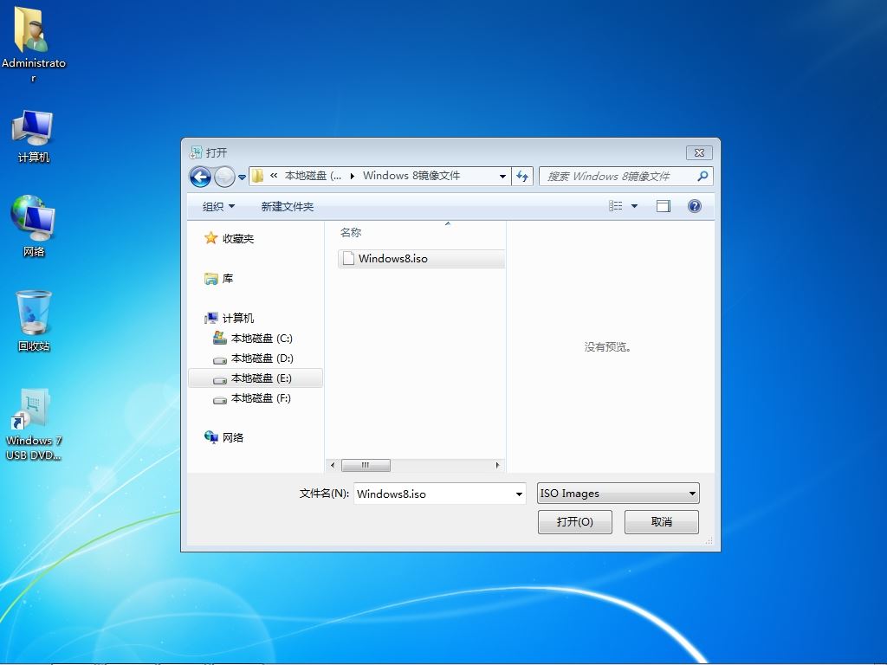Click the 打开(O) button
This screenshot has height=665, width=887.
click(x=575, y=522)
